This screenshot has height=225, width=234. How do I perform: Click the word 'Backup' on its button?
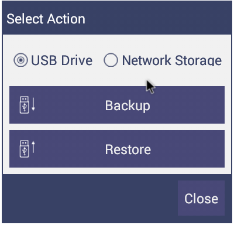[128, 106]
